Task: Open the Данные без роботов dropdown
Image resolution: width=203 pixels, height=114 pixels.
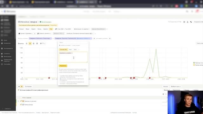Action: 99,29
